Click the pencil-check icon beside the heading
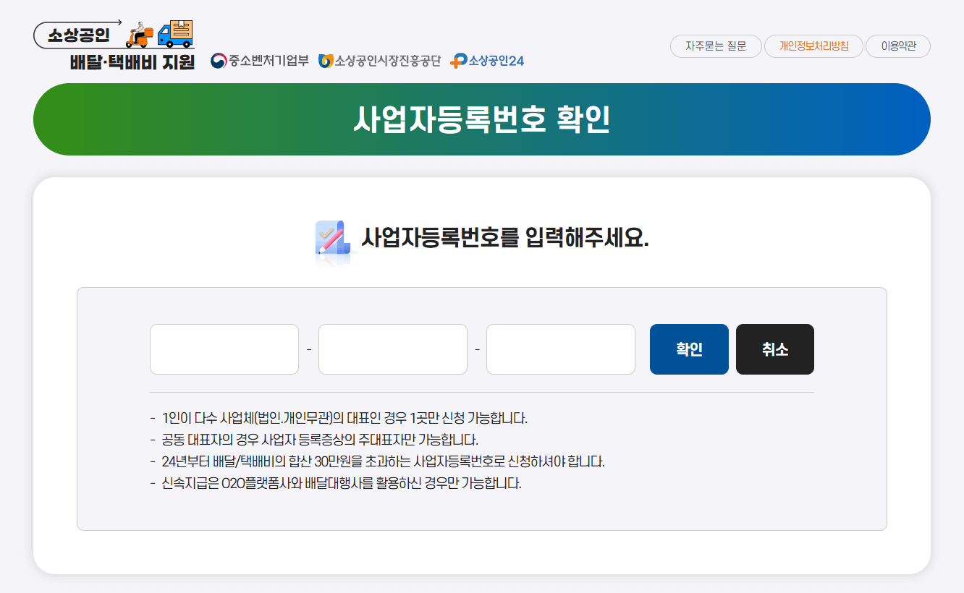 point(332,239)
